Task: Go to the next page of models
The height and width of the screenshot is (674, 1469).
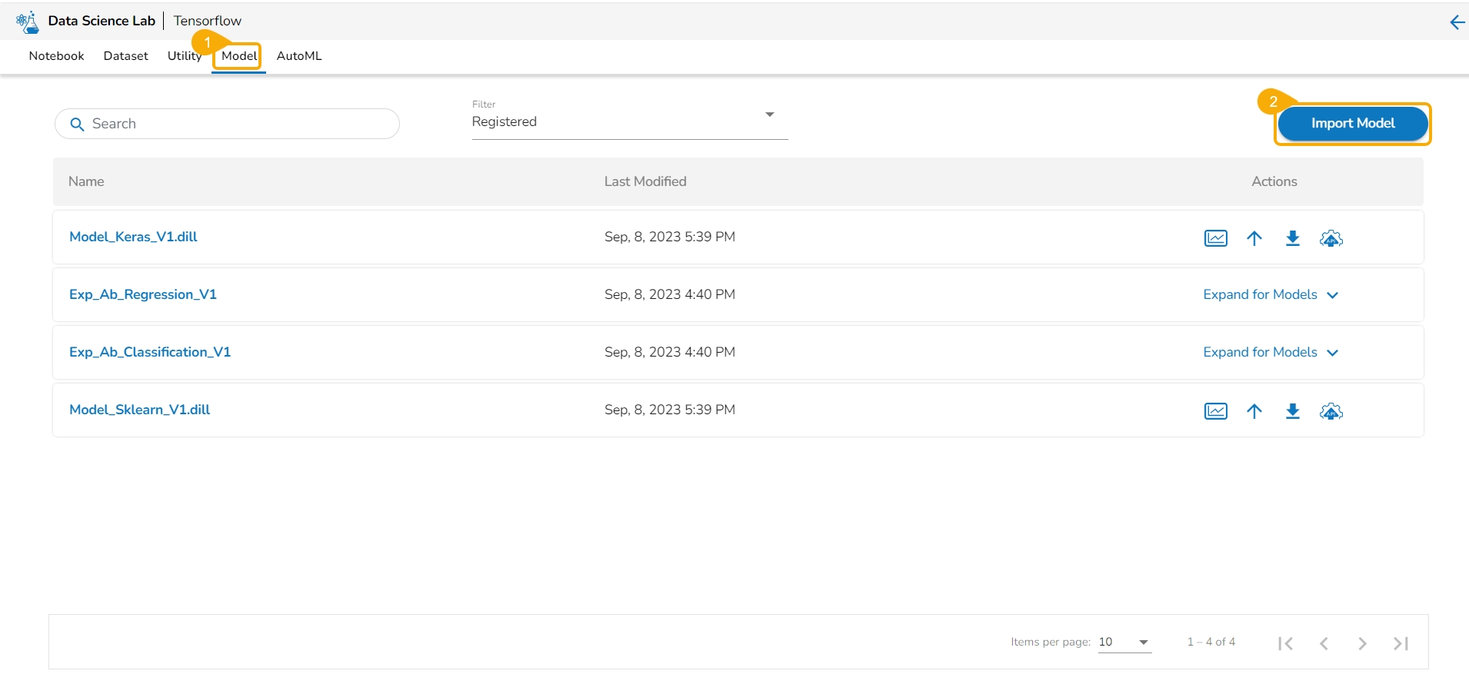Action: pos(1362,643)
